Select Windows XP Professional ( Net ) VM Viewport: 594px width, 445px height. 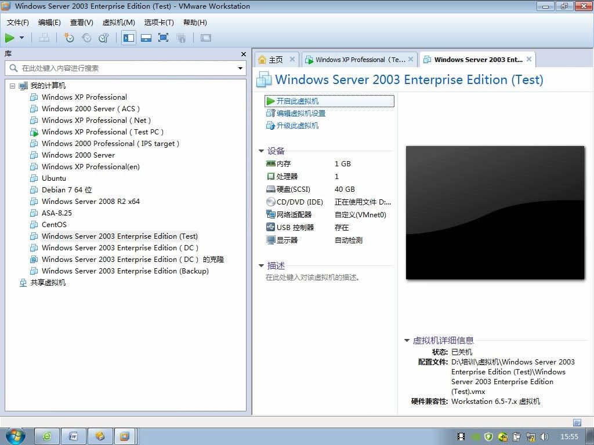click(x=96, y=121)
